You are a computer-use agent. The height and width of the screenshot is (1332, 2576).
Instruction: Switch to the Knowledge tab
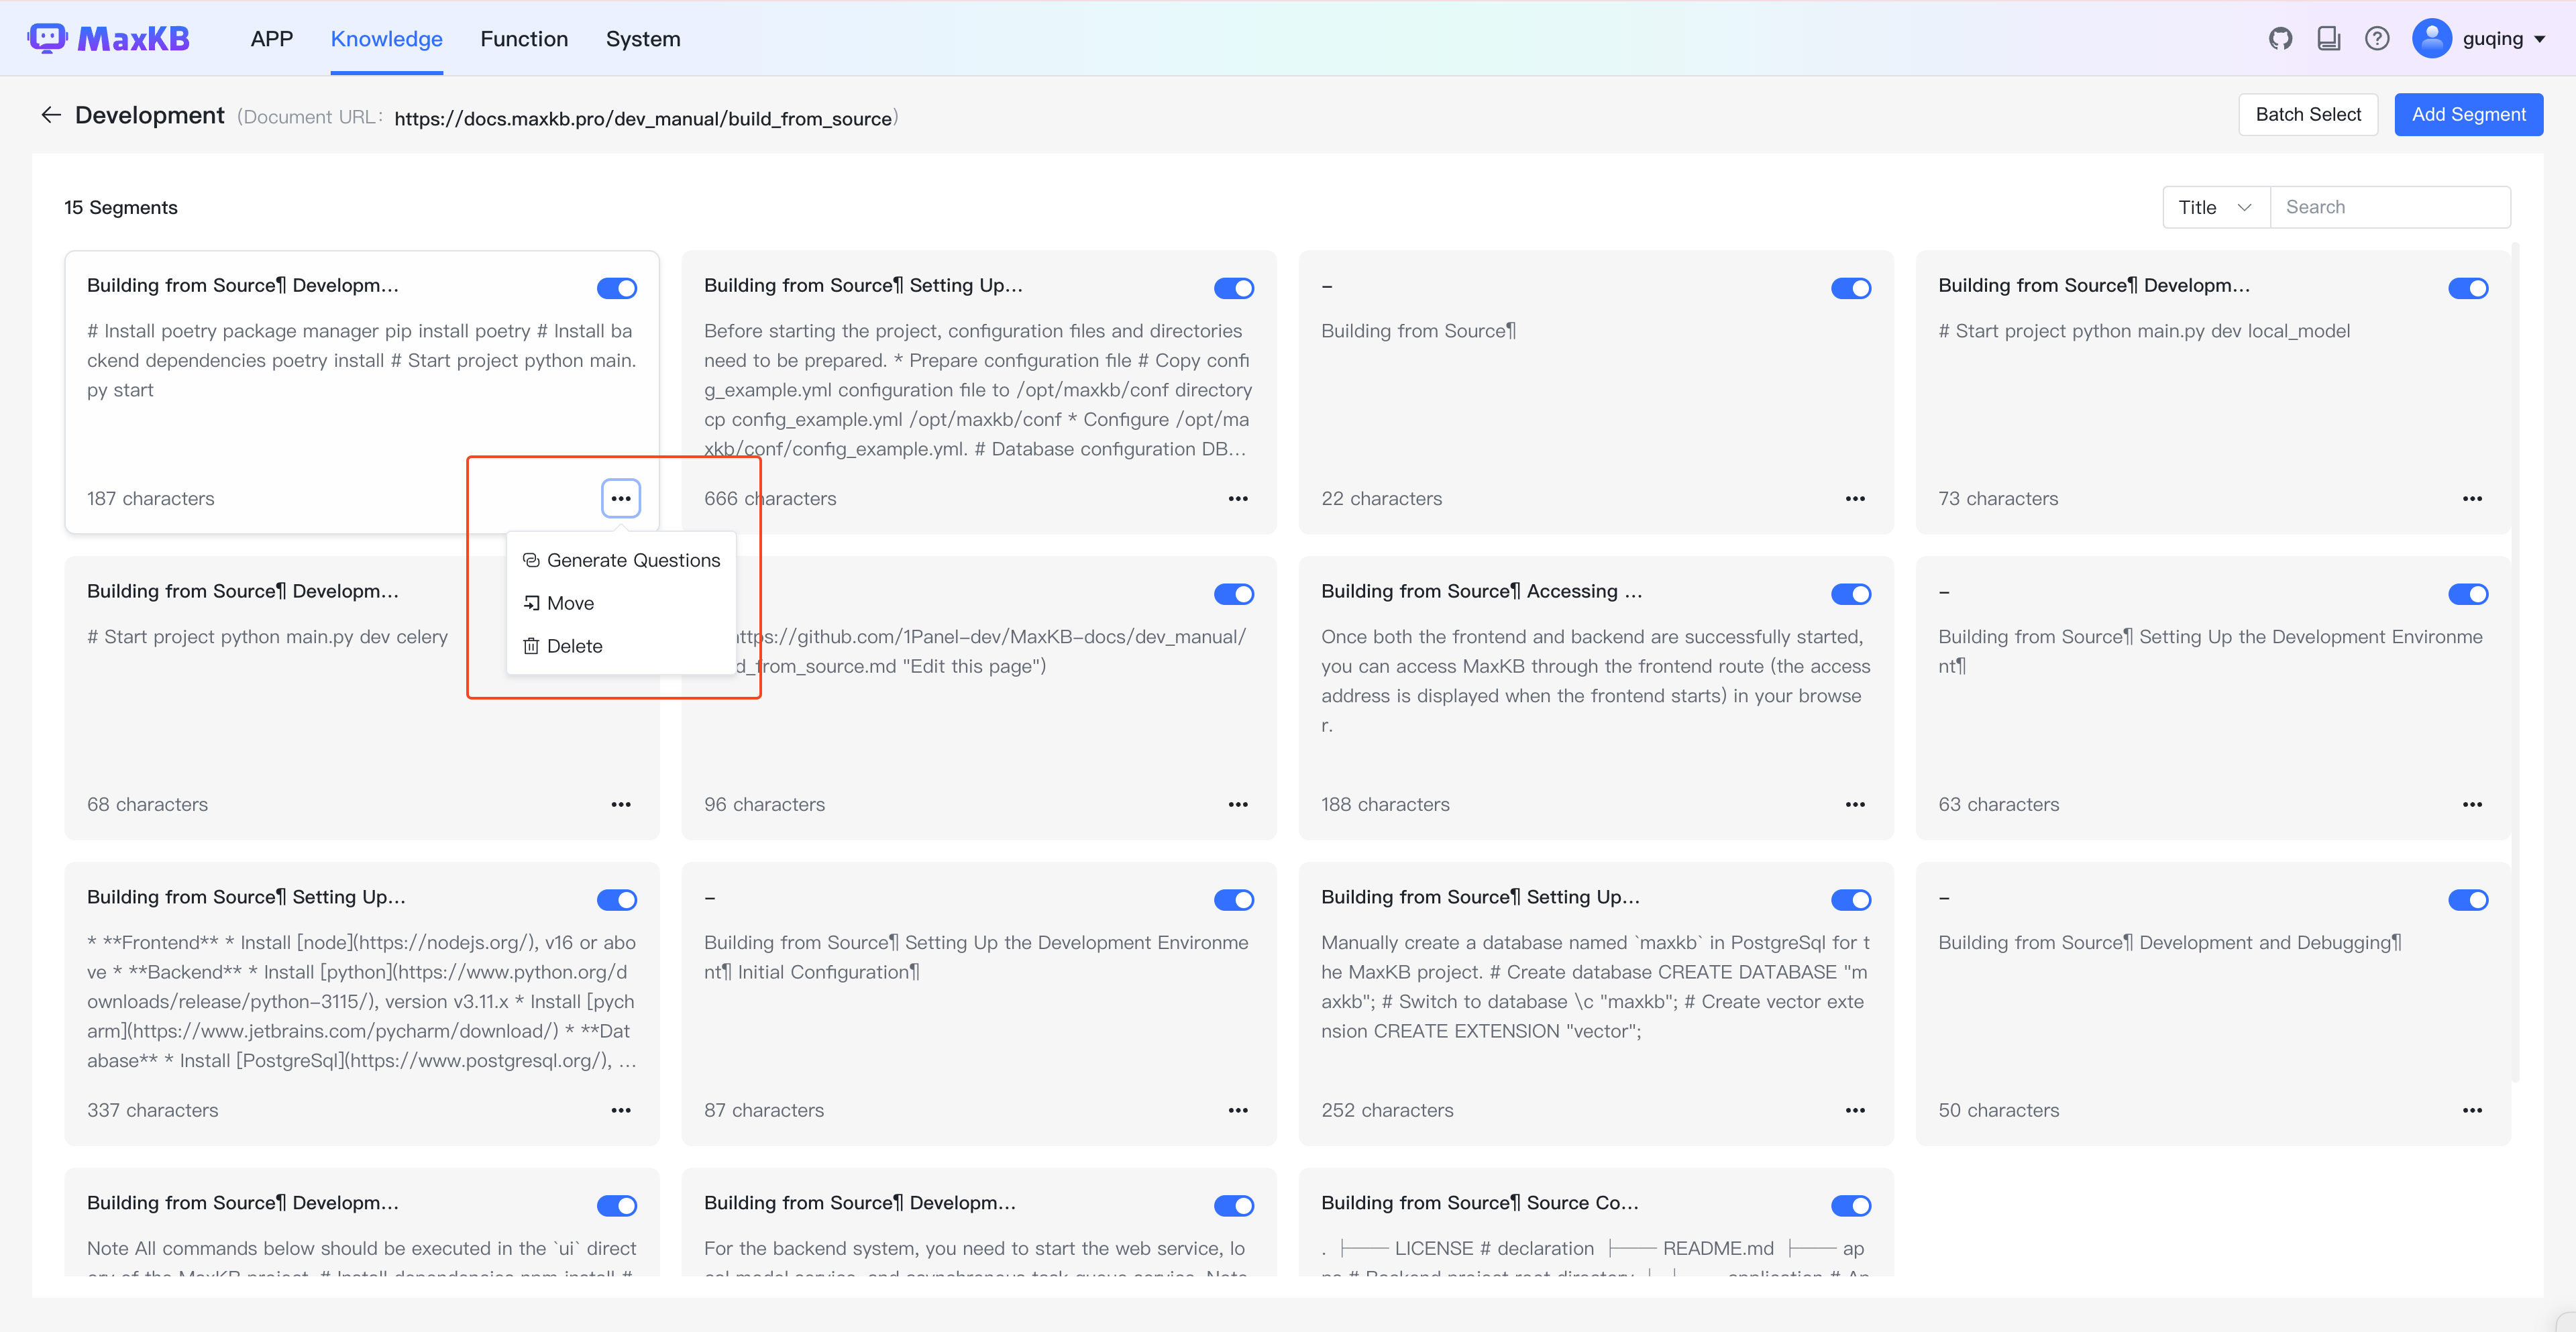click(387, 39)
